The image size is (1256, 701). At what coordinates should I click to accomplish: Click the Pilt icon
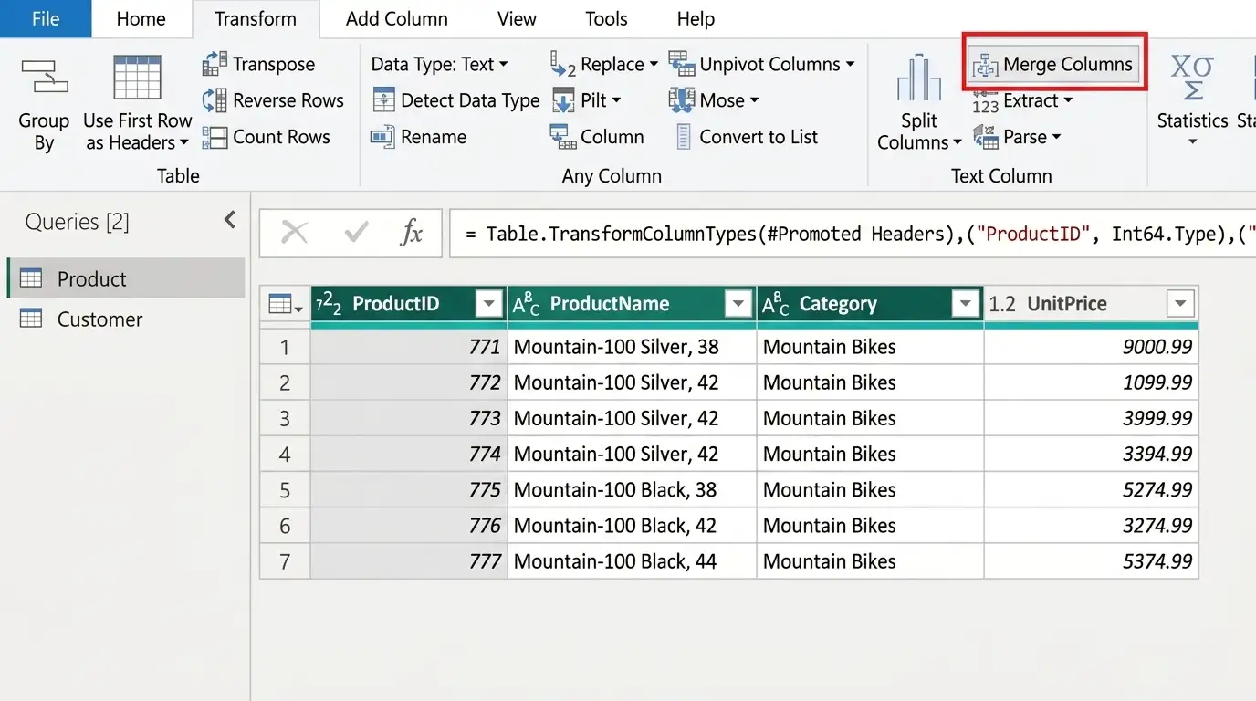pos(563,100)
